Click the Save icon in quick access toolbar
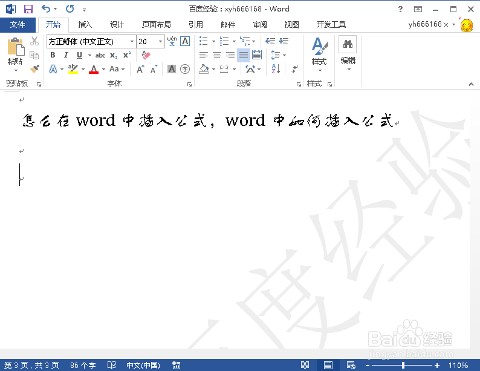Image resolution: width=480 pixels, height=371 pixels. [28, 9]
